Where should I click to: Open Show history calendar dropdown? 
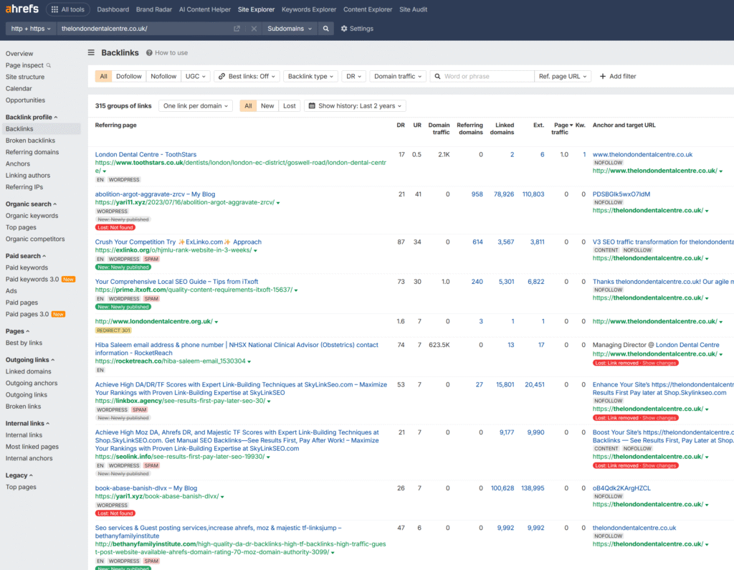[x=356, y=106]
